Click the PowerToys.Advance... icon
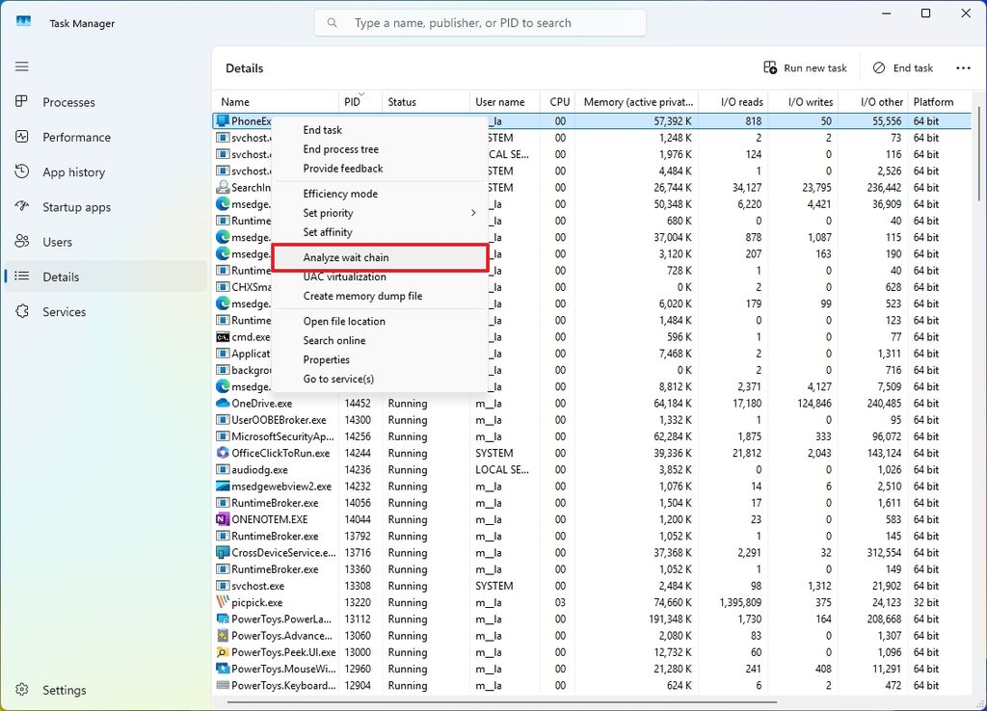Image resolution: width=987 pixels, height=711 pixels. (x=223, y=636)
